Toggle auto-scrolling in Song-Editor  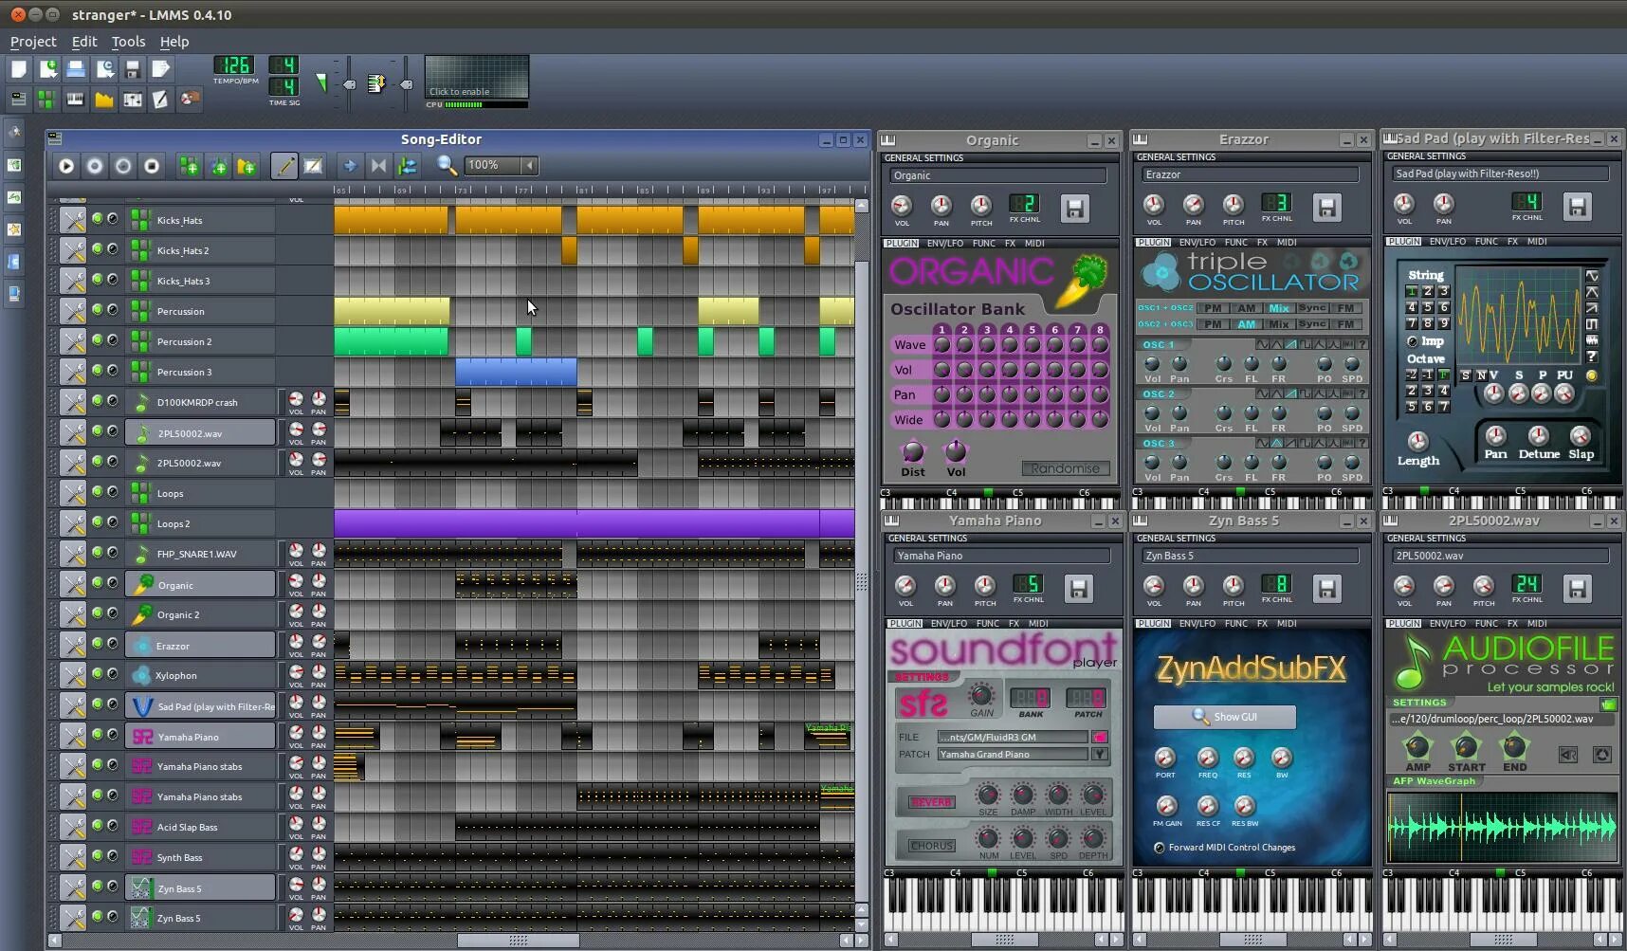(350, 166)
